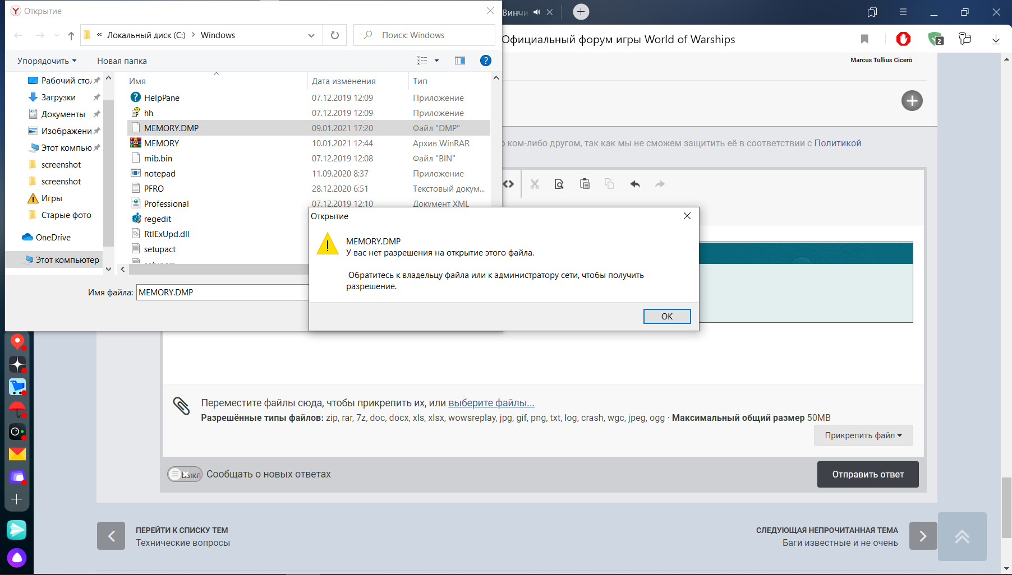Click the bookmark icon in address bar
Viewport: 1012px width, 575px height.
864,39
